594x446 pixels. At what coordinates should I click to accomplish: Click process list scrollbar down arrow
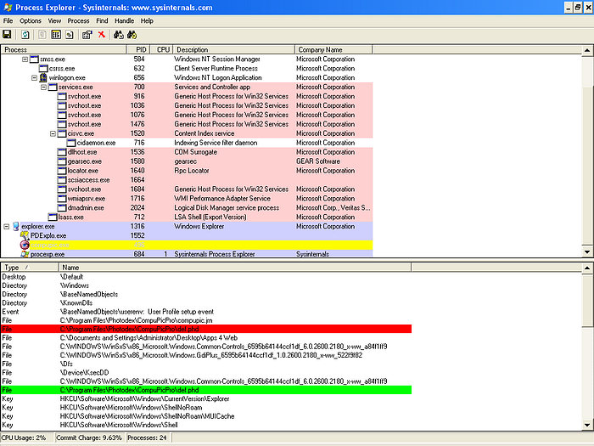pyautogui.click(x=587, y=251)
